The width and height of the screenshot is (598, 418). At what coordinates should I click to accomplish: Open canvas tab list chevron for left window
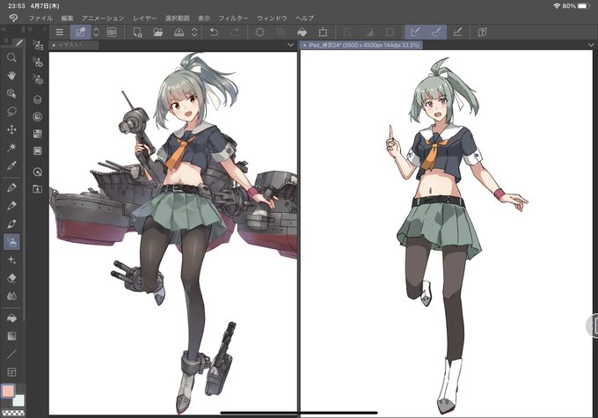pyautogui.click(x=290, y=45)
